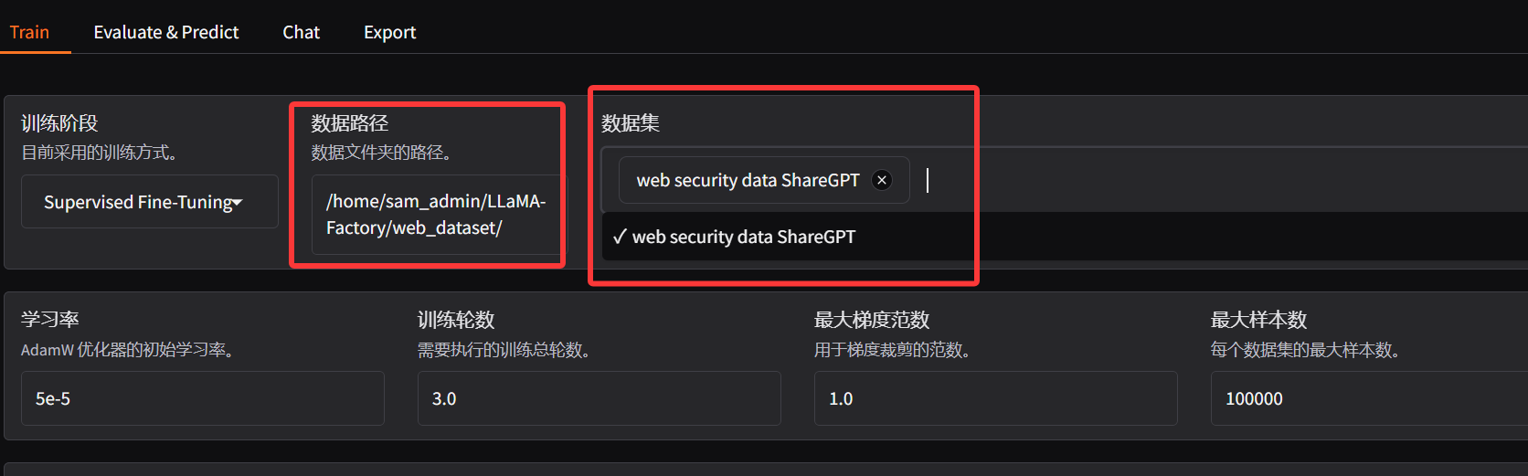Screen dimensions: 1528x476
Task: Edit the learning rate field 5e-5
Action: (203, 398)
